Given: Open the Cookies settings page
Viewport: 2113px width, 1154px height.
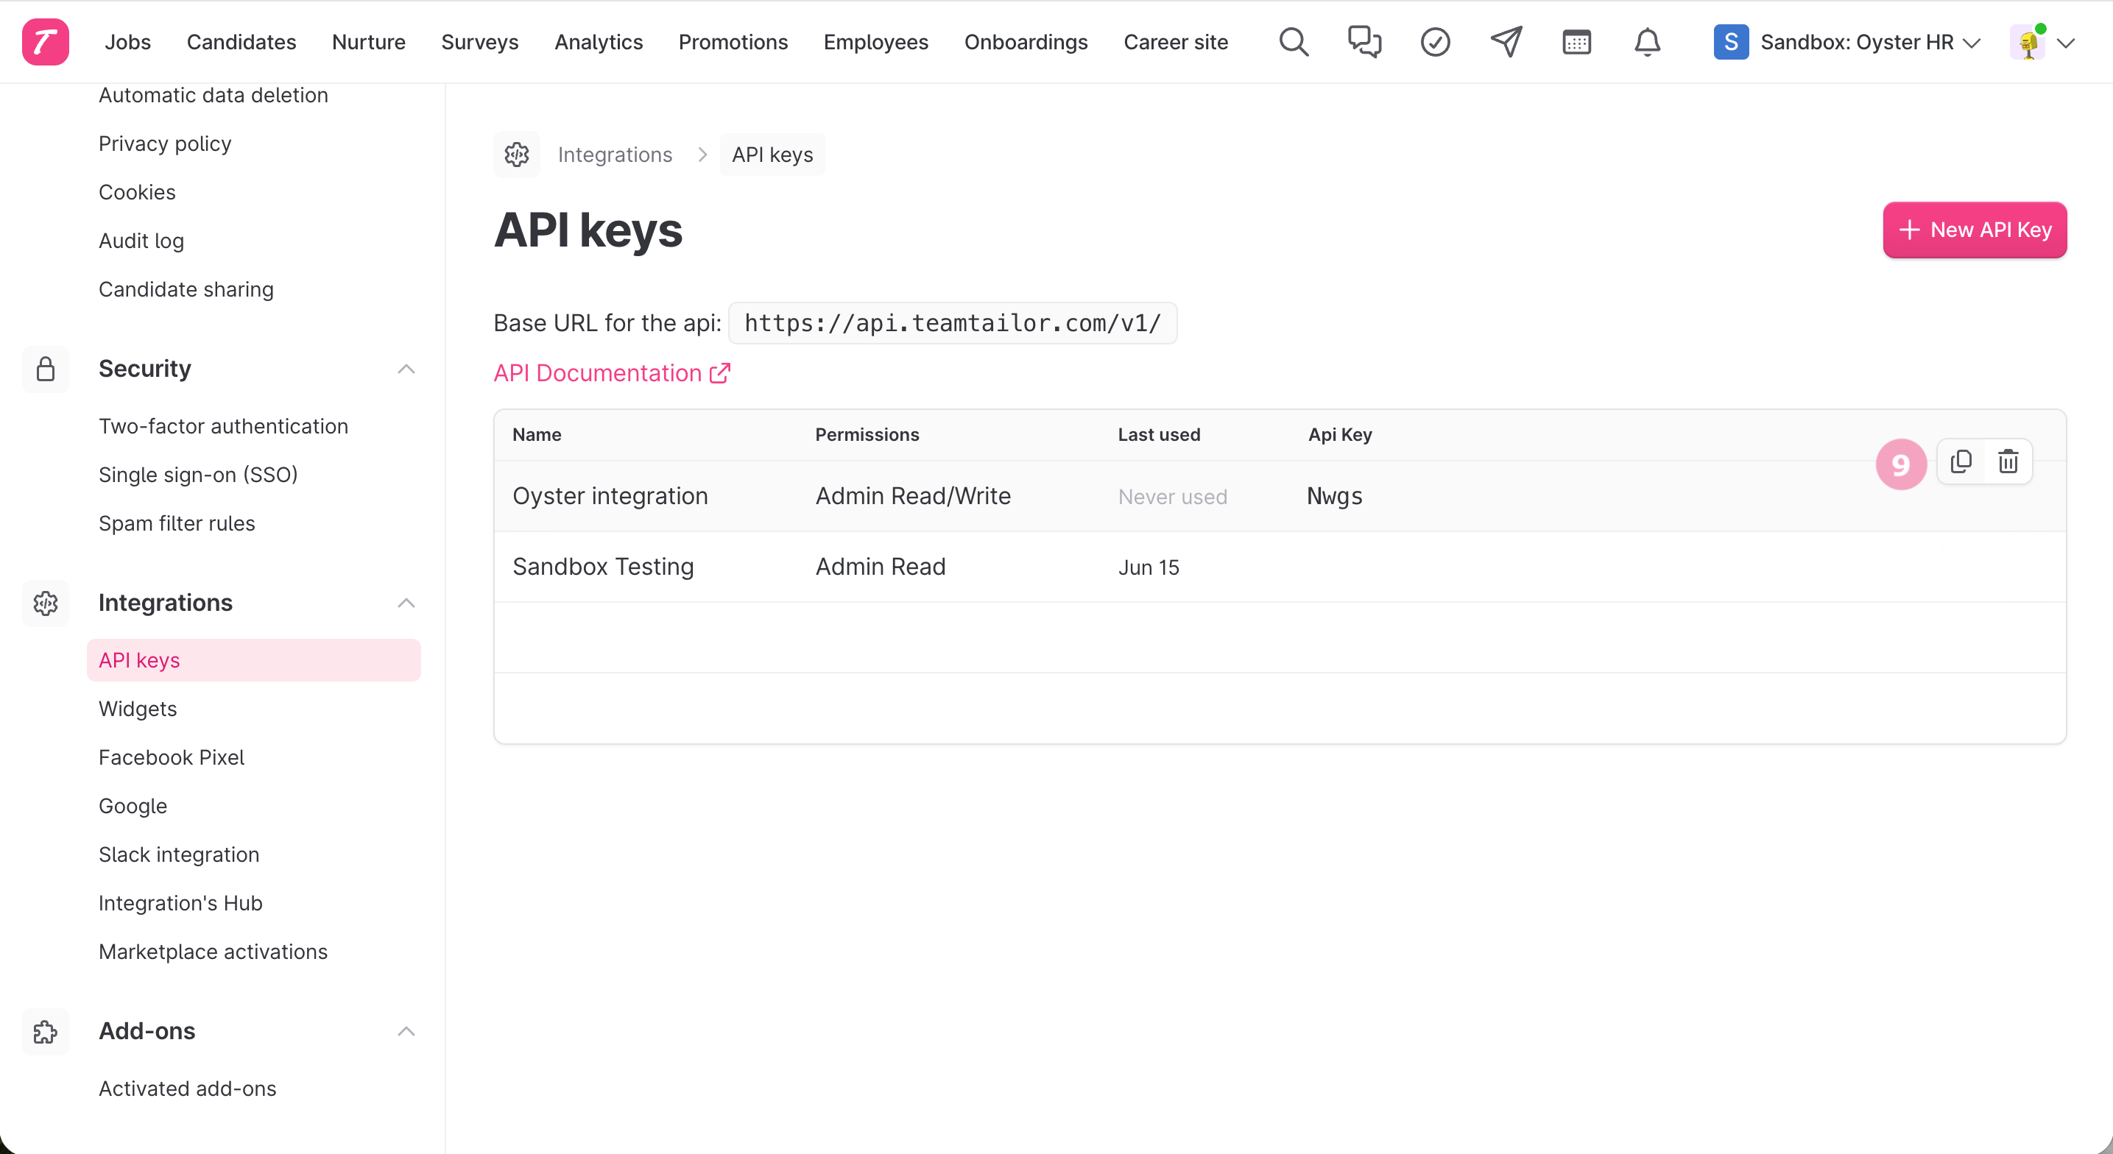Looking at the screenshot, I should (x=137, y=192).
